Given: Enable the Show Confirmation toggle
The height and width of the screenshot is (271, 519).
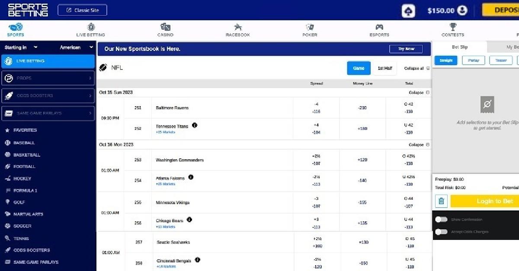Looking at the screenshot, I should (441, 219).
